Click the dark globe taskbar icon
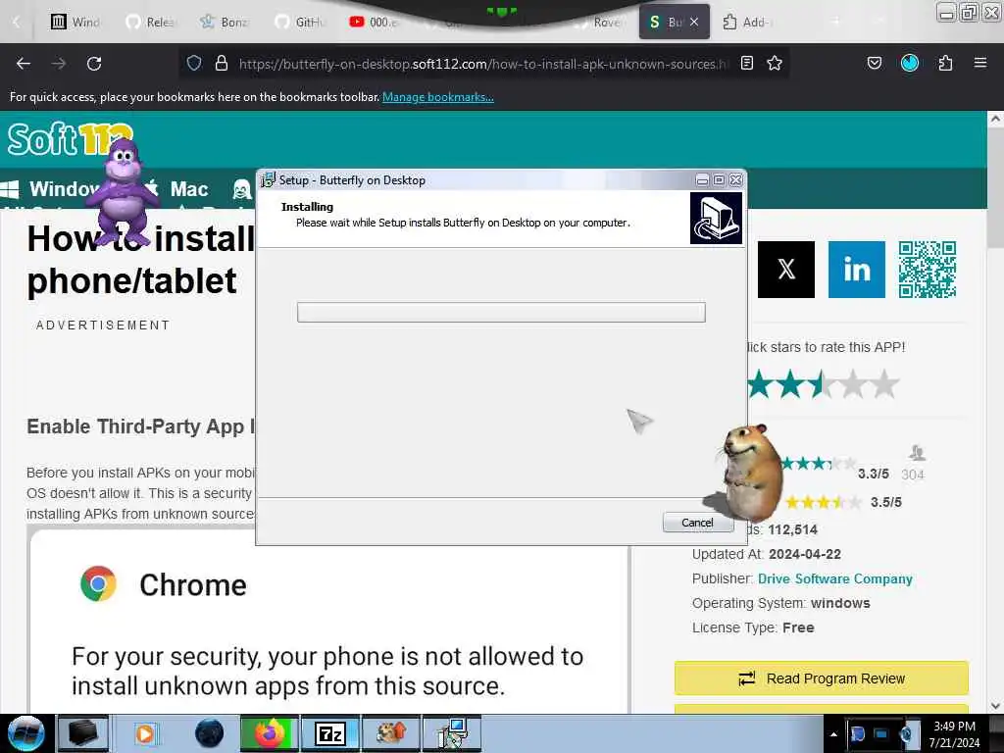 209,733
